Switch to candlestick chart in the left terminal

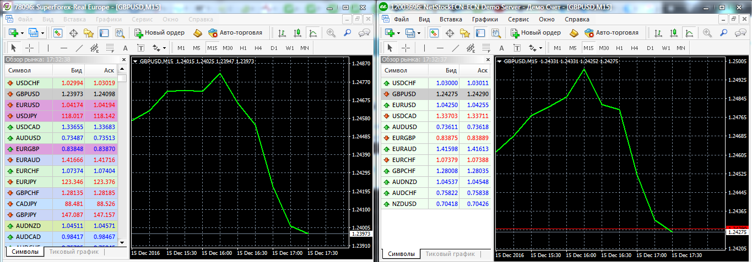point(297,33)
